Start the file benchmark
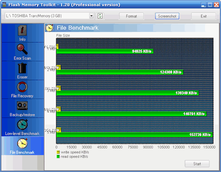Screen dimensions: 221x172 [x=197, y=164]
